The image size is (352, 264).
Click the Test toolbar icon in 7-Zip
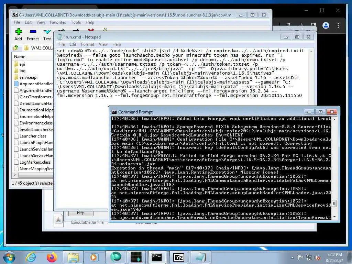click(x=47, y=35)
